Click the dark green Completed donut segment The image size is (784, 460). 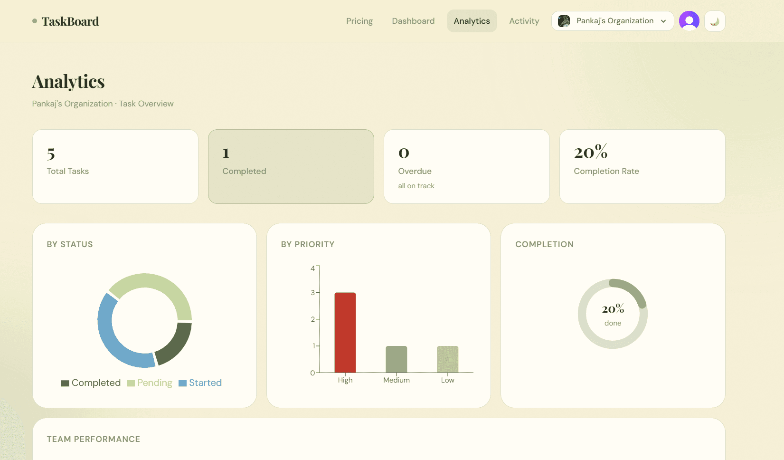tap(176, 345)
